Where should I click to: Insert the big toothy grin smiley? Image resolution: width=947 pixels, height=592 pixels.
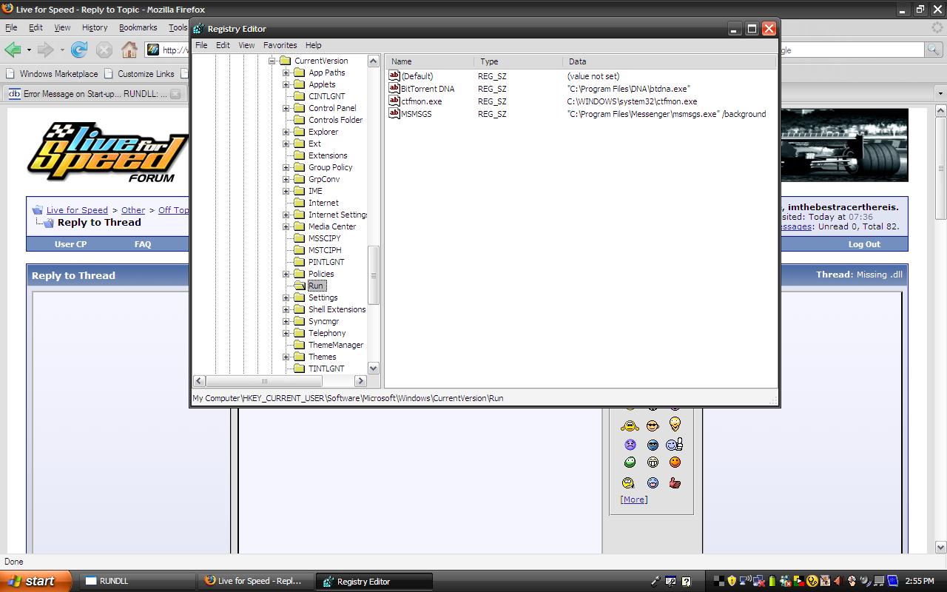pos(653,462)
